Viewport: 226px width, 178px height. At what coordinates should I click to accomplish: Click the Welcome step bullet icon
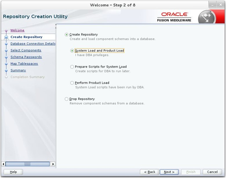pos(6,31)
